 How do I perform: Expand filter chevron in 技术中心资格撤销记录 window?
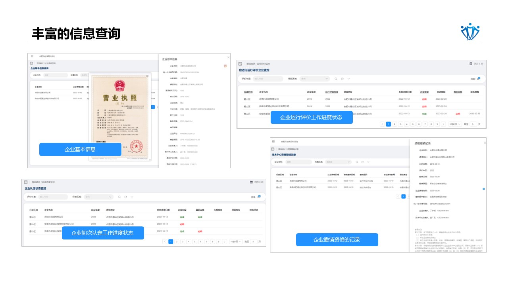[368, 162]
